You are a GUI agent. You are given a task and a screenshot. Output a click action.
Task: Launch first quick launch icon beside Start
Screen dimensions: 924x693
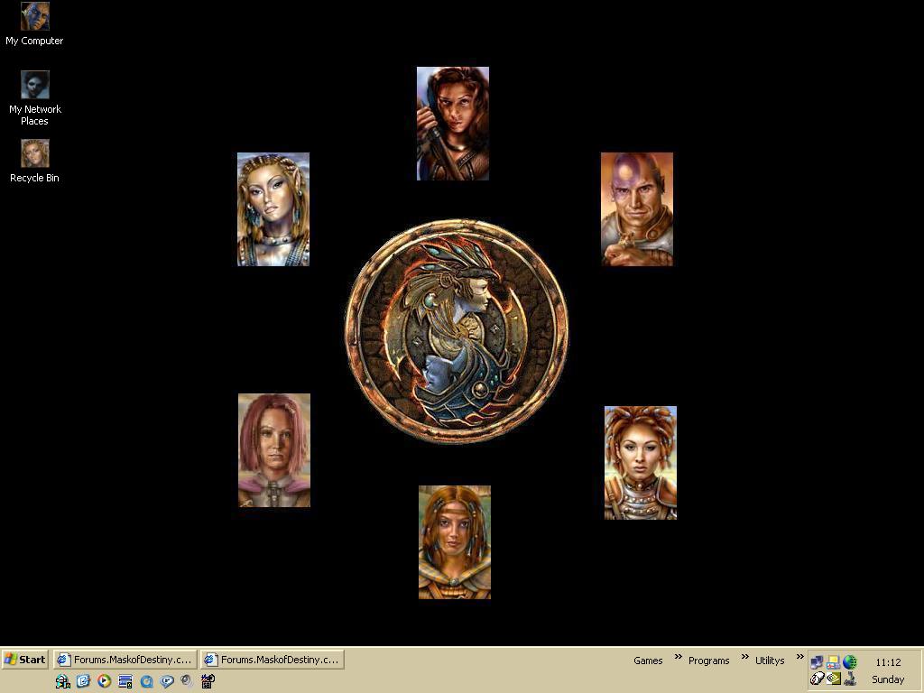[x=62, y=682]
